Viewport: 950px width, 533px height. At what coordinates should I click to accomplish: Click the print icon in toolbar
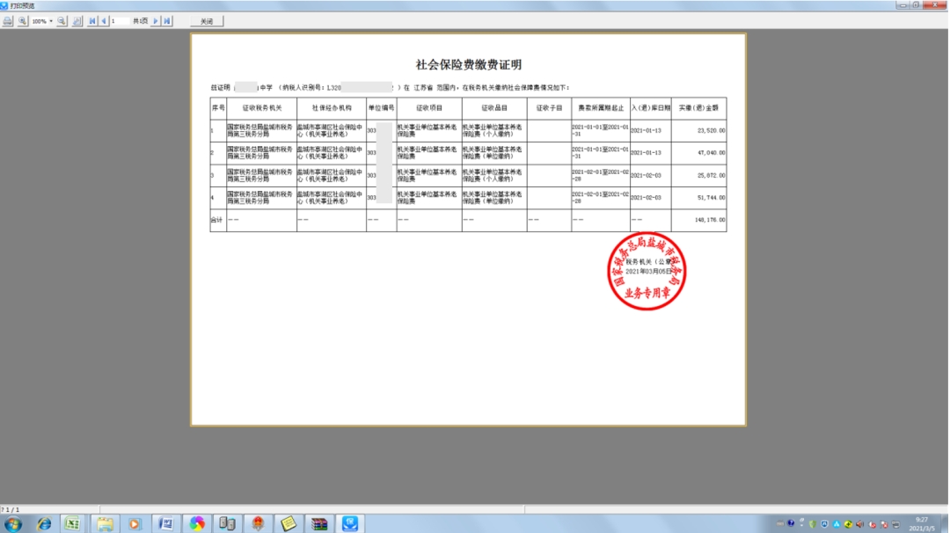(x=8, y=21)
